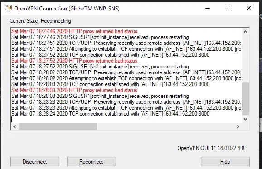The width and height of the screenshot is (262, 169).
Task: Click log line 18:28:24 TCP connection established
Action: tap(110, 114)
